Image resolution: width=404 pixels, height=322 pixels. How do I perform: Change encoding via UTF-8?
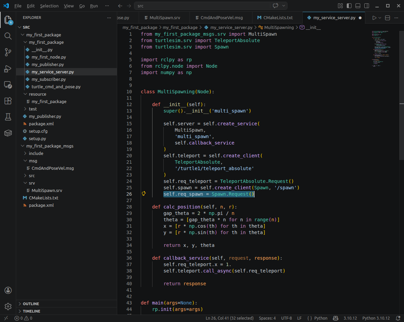click(x=287, y=318)
